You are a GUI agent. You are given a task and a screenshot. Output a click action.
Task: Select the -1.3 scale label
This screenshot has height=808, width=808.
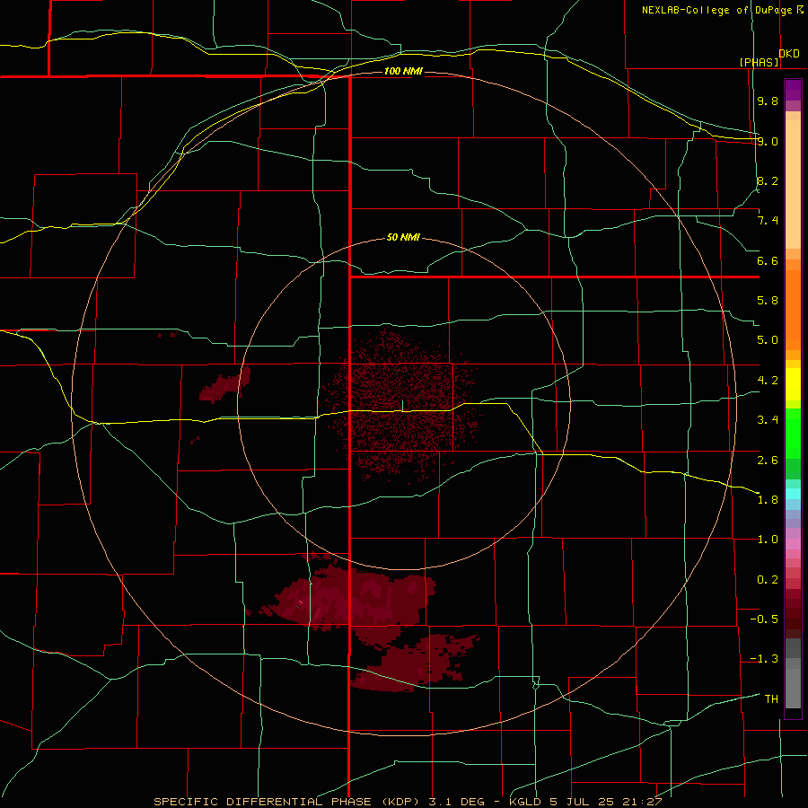(764, 659)
